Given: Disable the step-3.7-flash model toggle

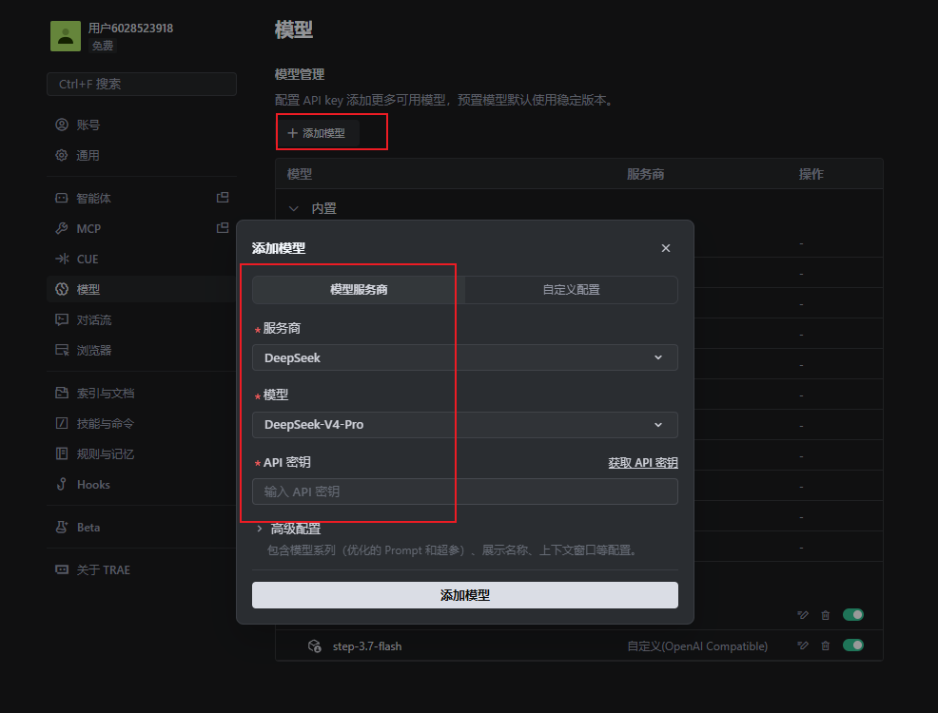Looking at the screenshot, I should (x=853, y=646).
